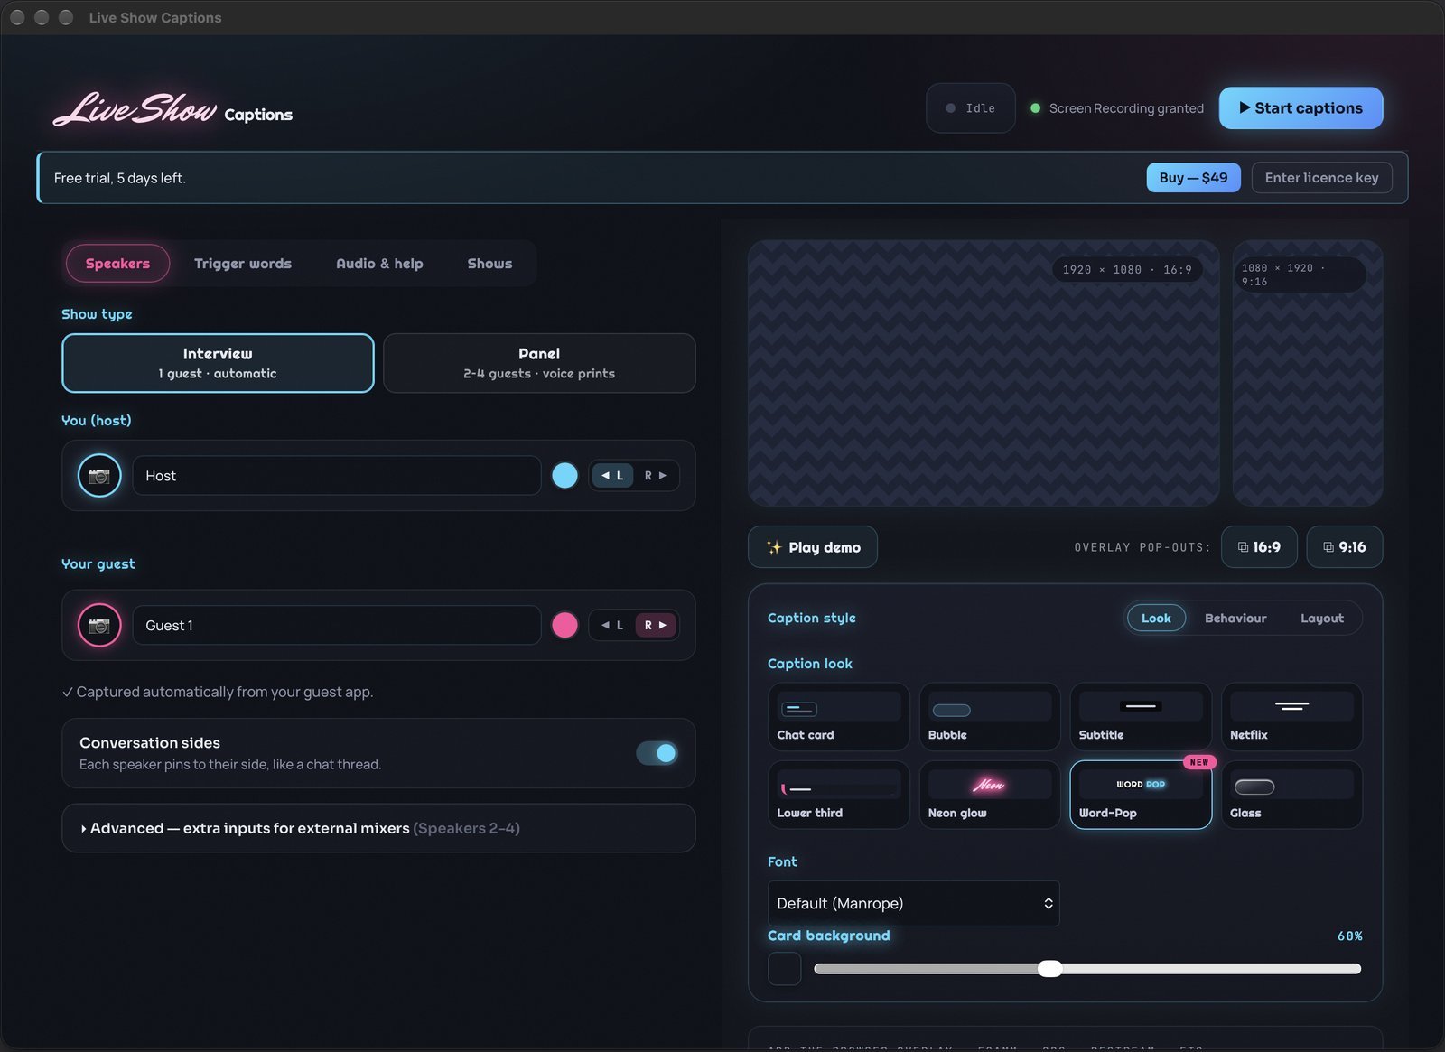
Task: Click the Host camera avatar icon
Action: click(99, 476)
